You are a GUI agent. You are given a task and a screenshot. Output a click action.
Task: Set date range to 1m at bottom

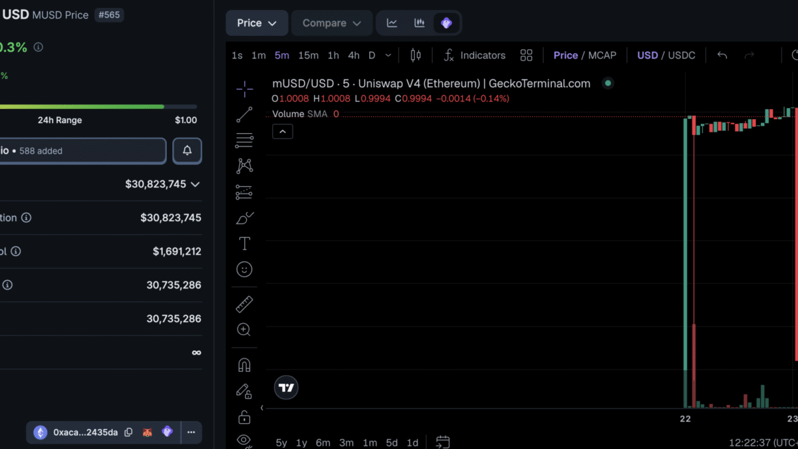coord(370,442)
